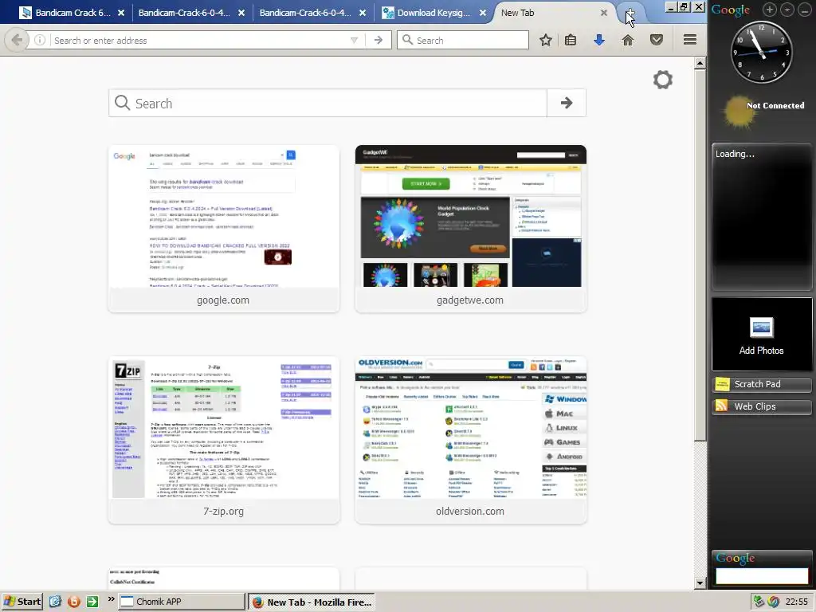Click the Google sidebar logo

(x=731, y=10)
